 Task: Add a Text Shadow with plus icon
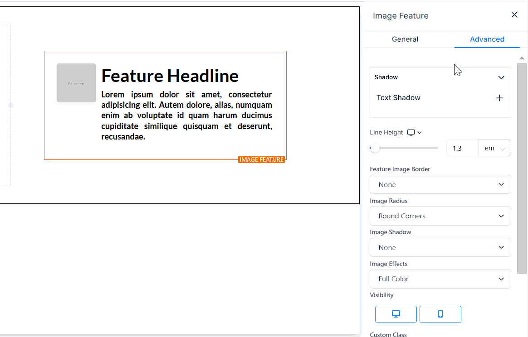[x=499, y=98]
